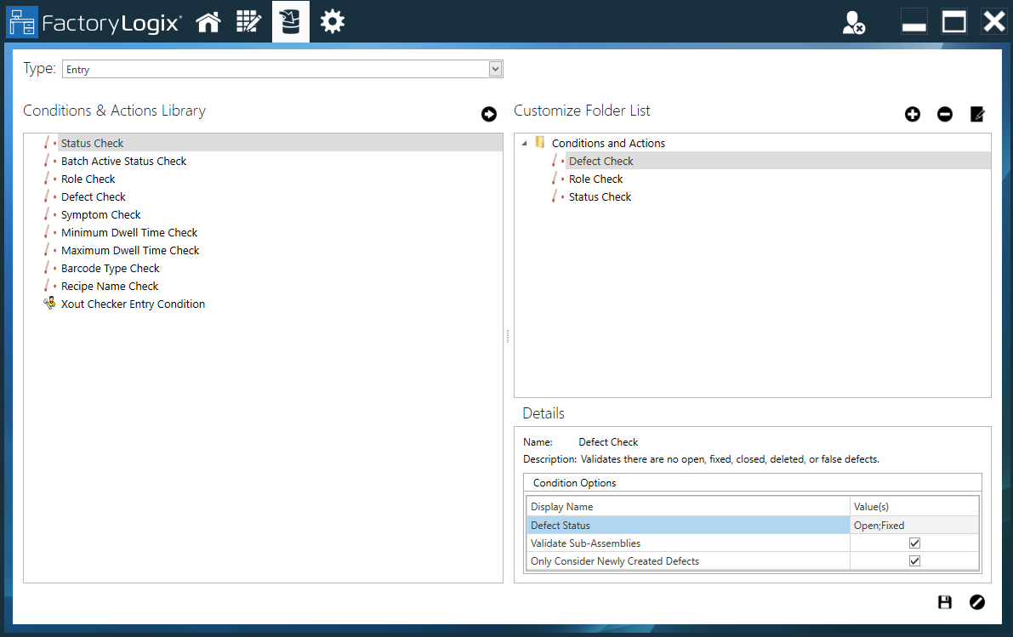Go to the Home screen icon
The width and height of the screenshot is (1013, 637).
pyautogui.click(x=208, y=22)
